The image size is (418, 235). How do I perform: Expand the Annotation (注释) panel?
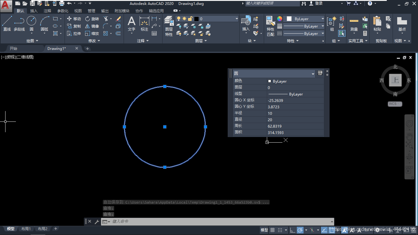143,41
